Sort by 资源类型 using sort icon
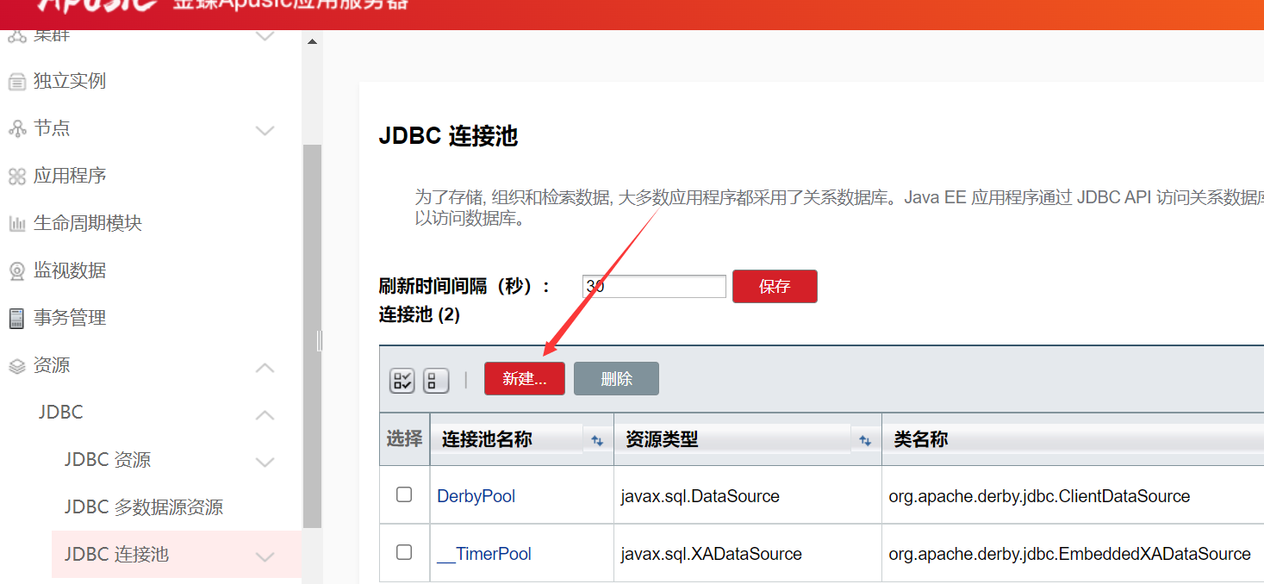Screen dimensions: 1264x584 coord(865,440)
